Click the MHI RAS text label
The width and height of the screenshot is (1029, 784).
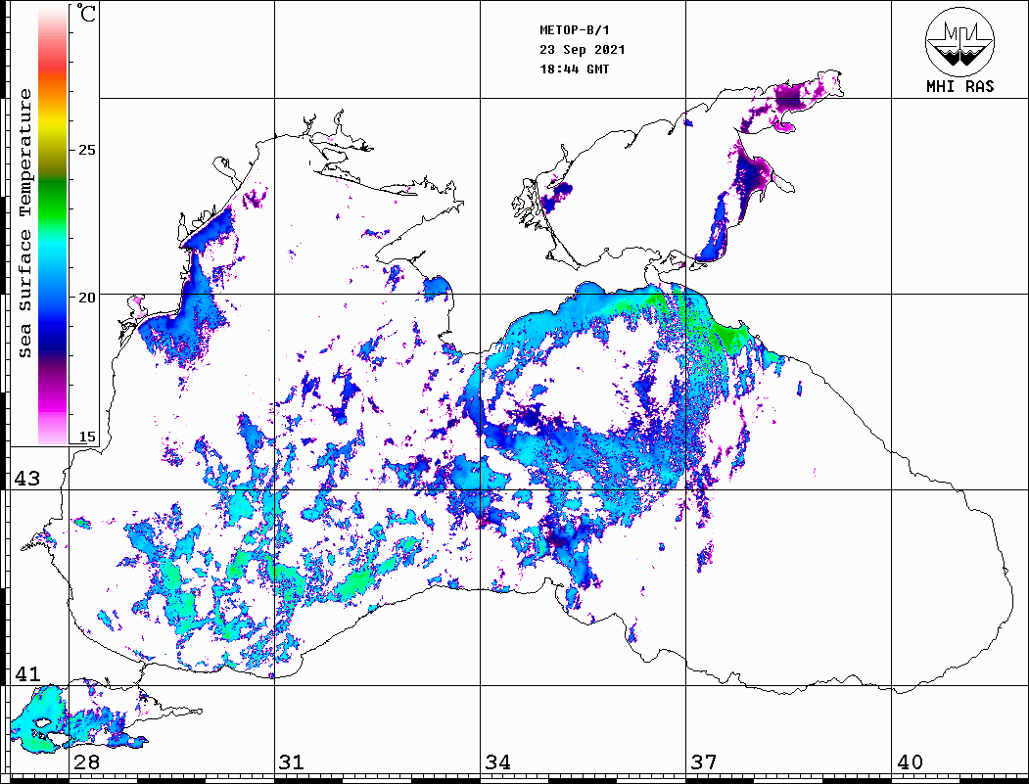[x=959, y=86]
